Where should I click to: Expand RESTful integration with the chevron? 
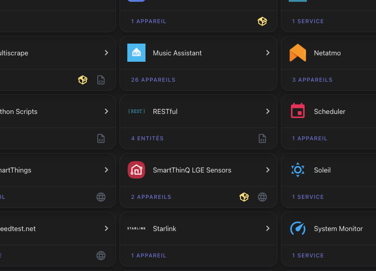tap(268, 112)
